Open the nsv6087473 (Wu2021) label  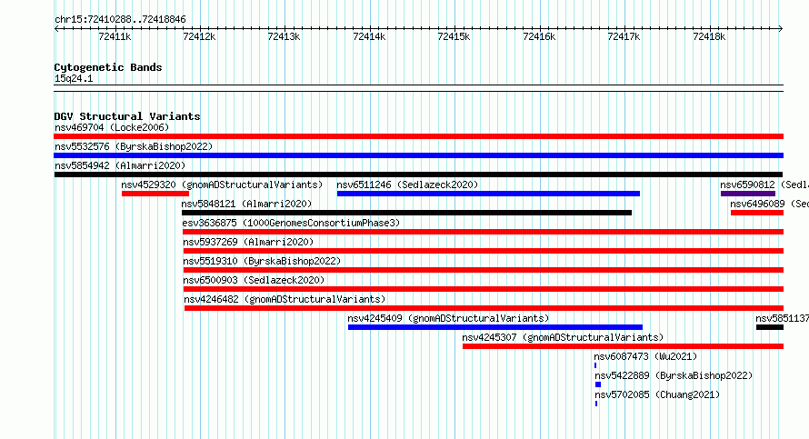coord(645,356)
